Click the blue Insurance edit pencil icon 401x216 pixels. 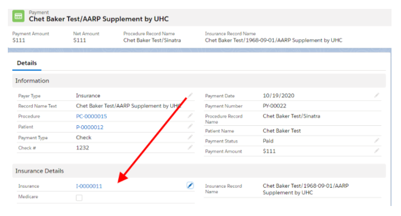point(190,185)
